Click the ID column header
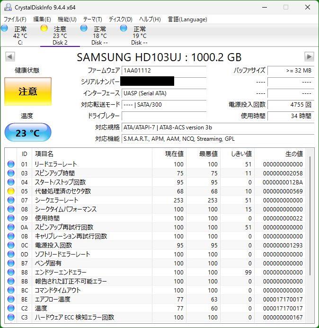Viewport: 319px width, 328px height. (25, 154)
